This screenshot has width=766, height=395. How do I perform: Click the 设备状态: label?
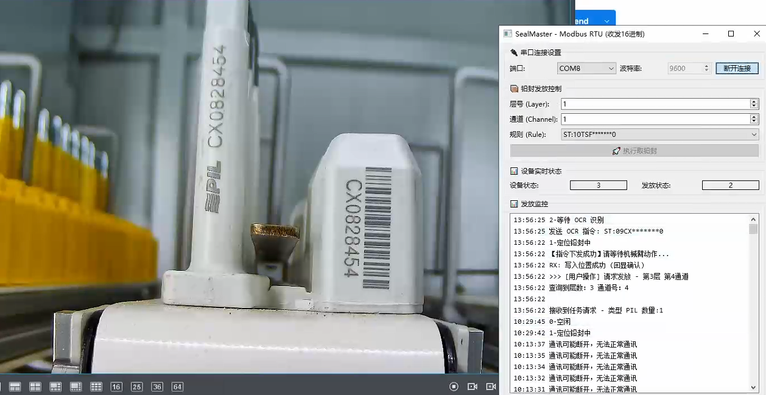coord(524,185)
